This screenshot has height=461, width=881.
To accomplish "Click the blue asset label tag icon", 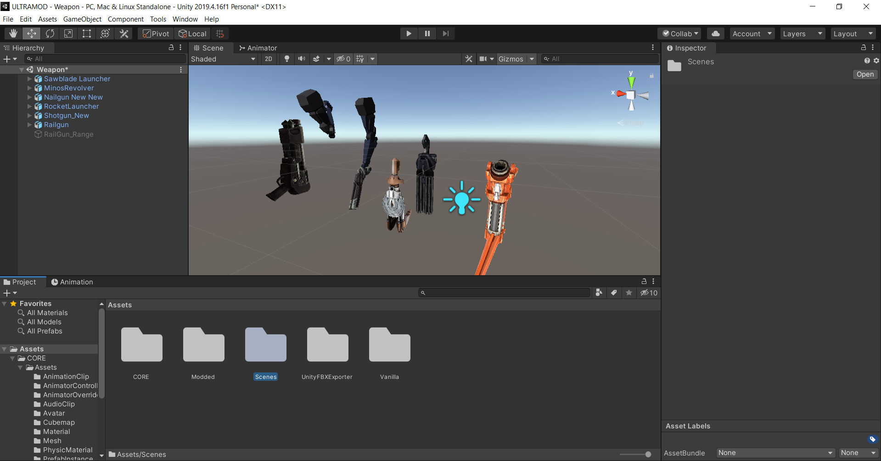I will coord(873,439).
